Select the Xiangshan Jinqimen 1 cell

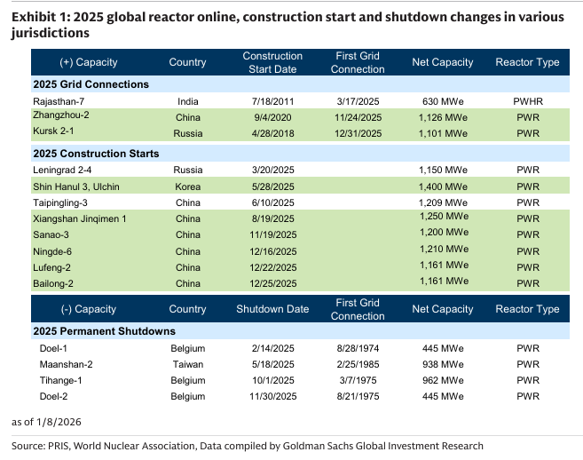point(80,218)
